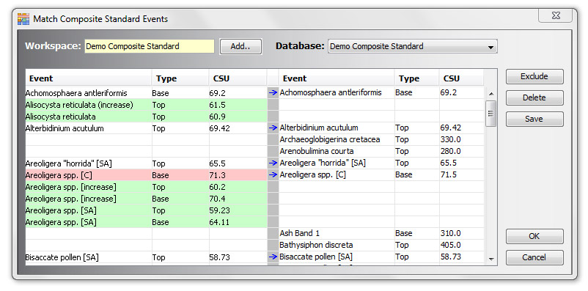Screen dimensions: 588x291
Task: Click the grey link cell beside Alisocysta reticulata (increase)
Action: click(273, 105)
